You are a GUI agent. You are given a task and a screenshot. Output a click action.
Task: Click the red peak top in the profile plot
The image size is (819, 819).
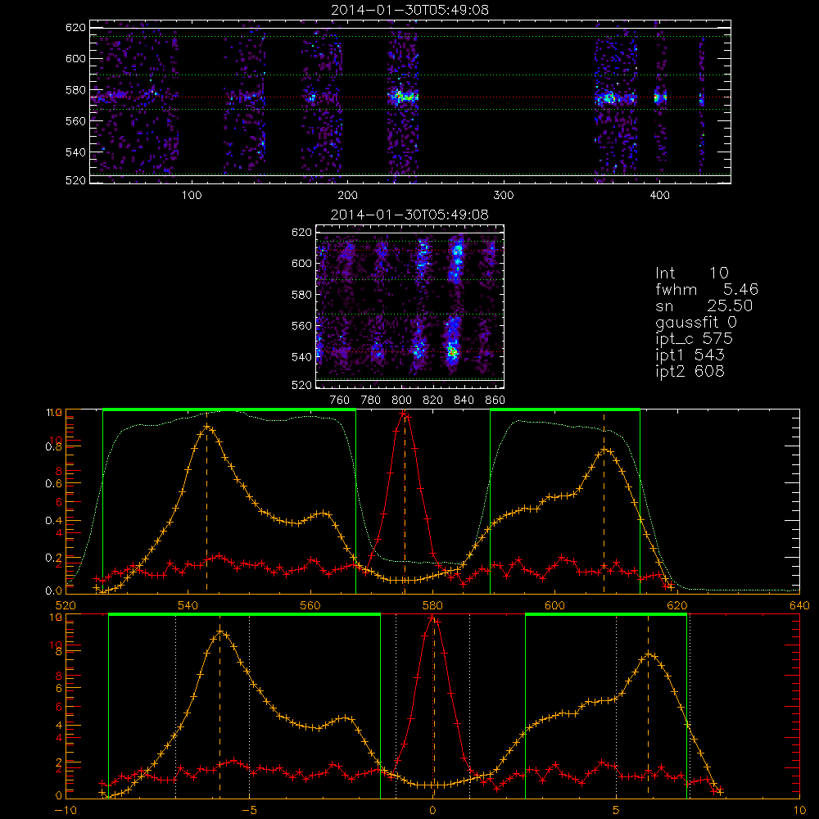[x=404, y=414]
